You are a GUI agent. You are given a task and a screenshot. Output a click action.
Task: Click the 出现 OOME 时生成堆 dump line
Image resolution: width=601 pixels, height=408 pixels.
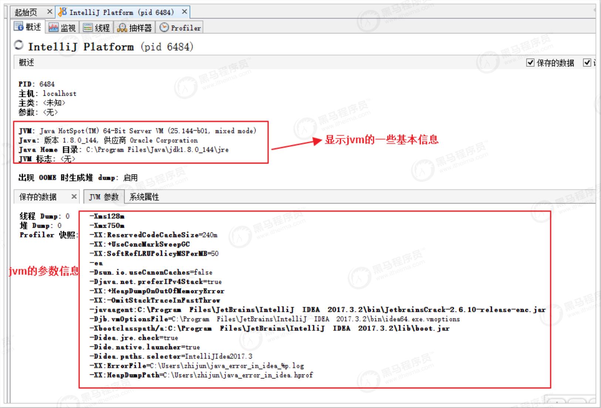[78, 178]
